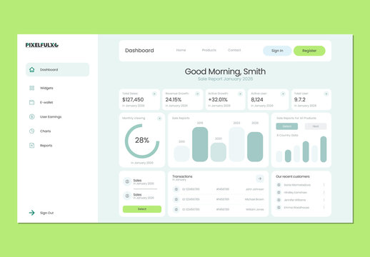
Task: Open the Dashboard sidebar item
Action: tap(57, 69)
